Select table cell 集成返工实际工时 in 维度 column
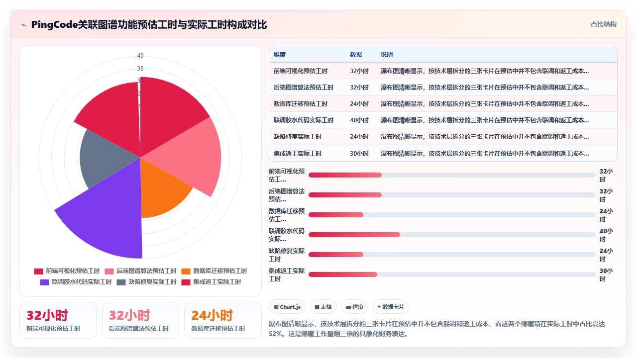Screen dimensions: 637x358 (298, 154)
